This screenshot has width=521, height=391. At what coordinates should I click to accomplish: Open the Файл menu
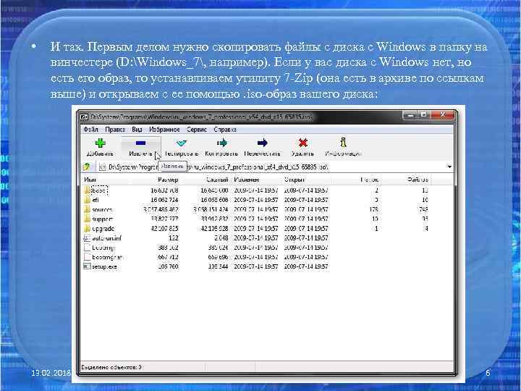click(x=90, y=130)
